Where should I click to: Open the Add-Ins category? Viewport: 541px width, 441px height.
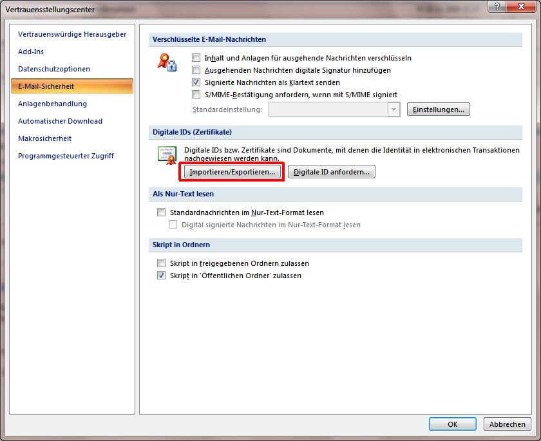click(x=31, y=52)
